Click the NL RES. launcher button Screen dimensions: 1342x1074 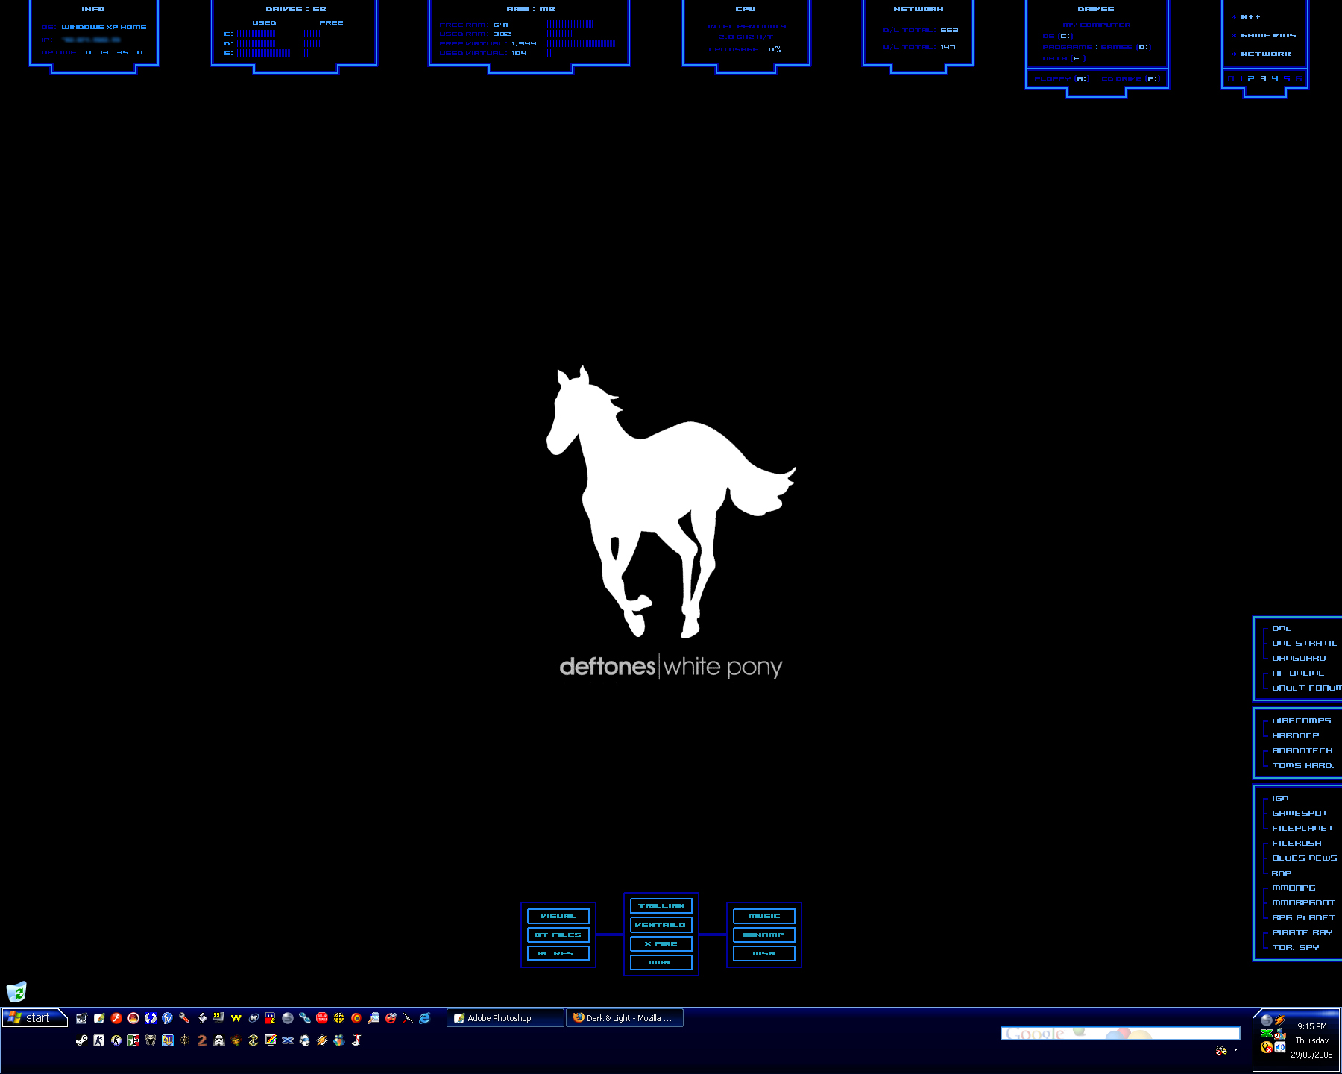pos(558,953)
